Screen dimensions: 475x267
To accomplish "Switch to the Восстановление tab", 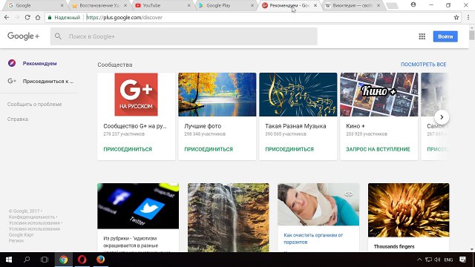I will pos(99,5).
